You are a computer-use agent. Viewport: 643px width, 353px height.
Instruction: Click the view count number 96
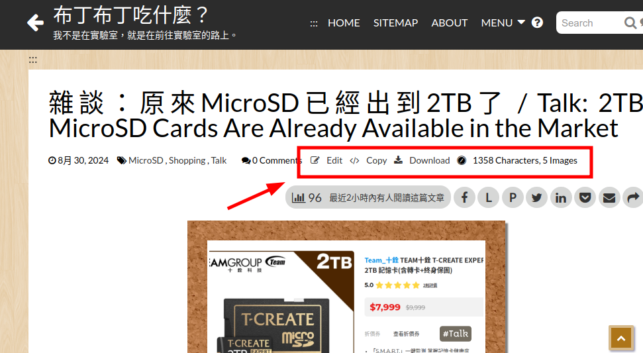315,198
